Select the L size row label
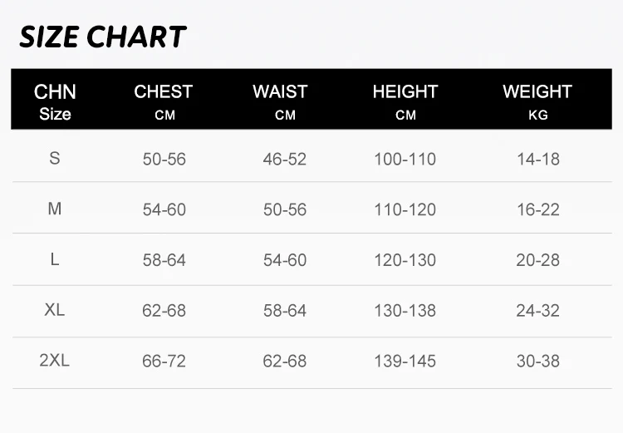The width and height of the screenshot is (623, 433). pos(55,259)
